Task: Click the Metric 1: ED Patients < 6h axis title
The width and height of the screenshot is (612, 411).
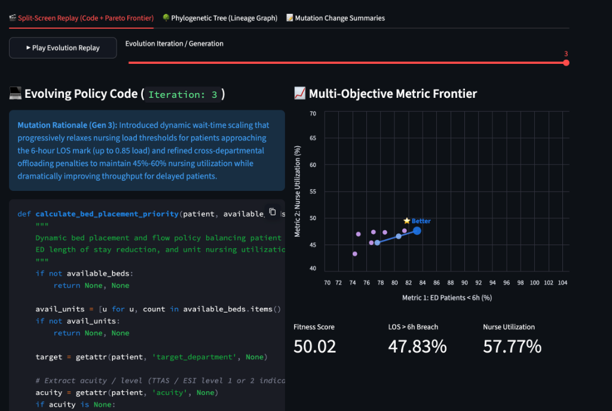Action: click(x=447, y=298)
